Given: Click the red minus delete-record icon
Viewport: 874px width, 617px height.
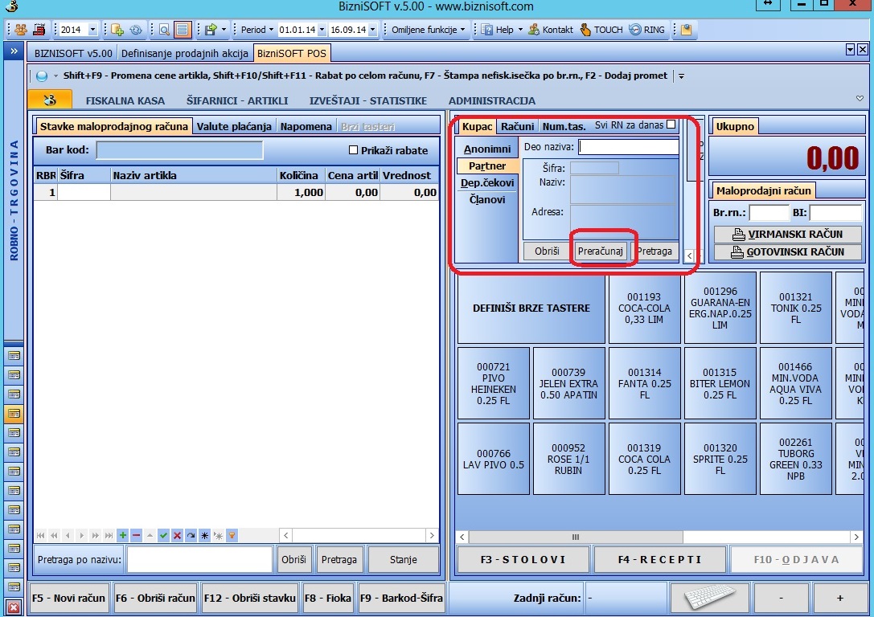Looking at the screenshot, I should tap(136, 535).
